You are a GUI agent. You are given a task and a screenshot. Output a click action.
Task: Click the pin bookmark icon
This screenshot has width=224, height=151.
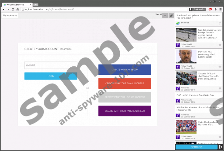(171, 15)
